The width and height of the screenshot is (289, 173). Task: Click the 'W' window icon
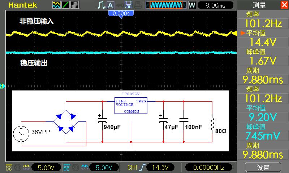coord(192,5)
